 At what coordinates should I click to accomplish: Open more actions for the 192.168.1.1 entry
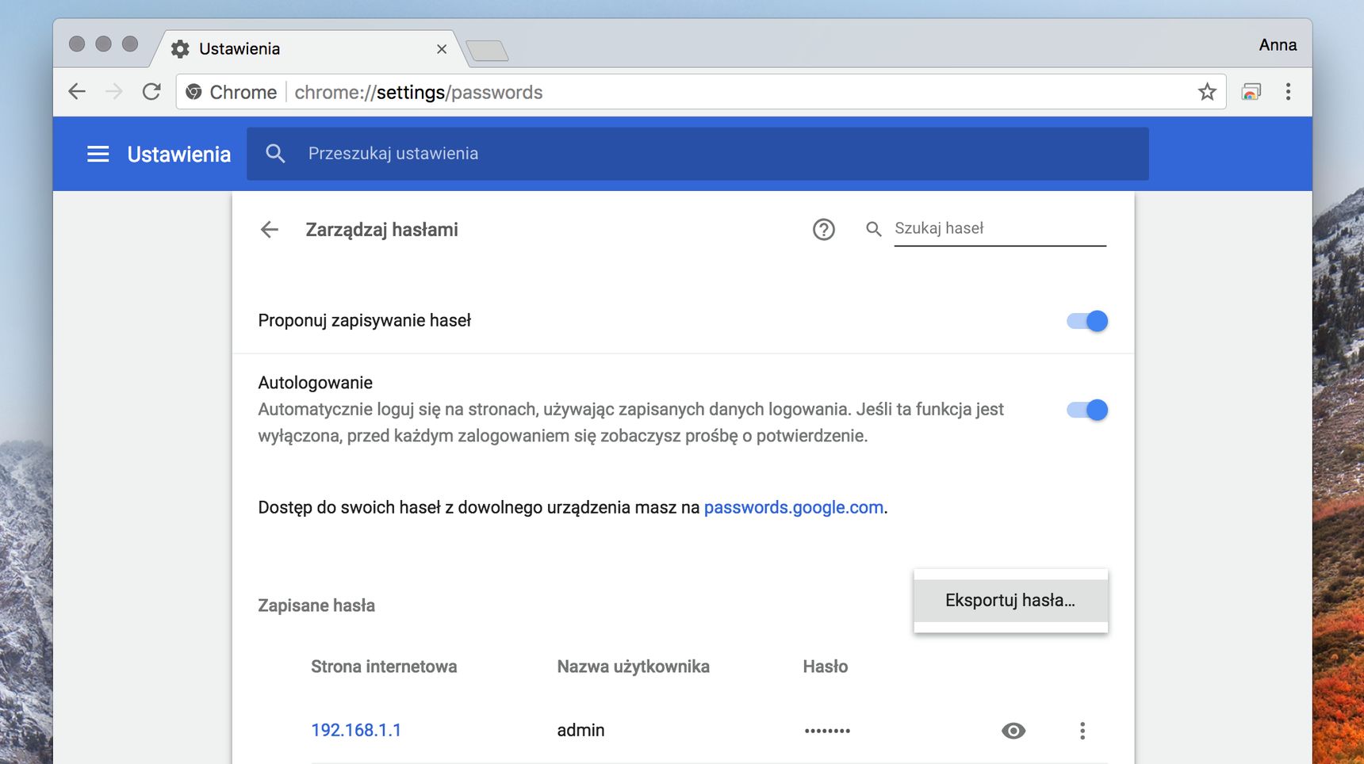(1082, 731)
